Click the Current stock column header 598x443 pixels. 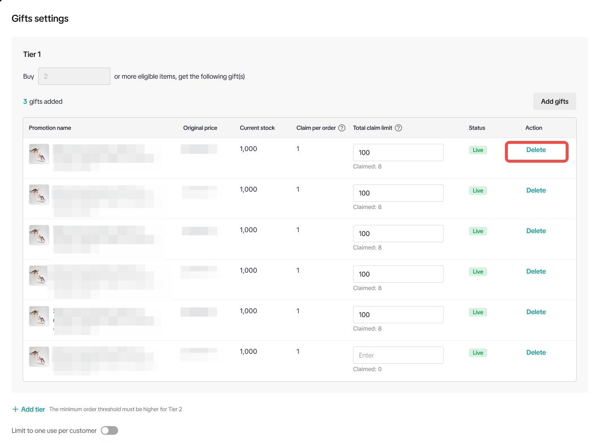tap(257, 128)
